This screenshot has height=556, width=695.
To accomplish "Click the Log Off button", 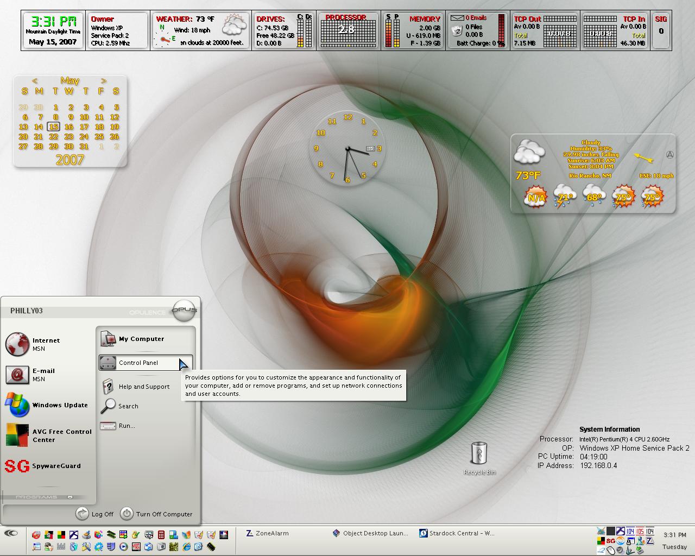I will pyautogui.click(x=94, y=514).
